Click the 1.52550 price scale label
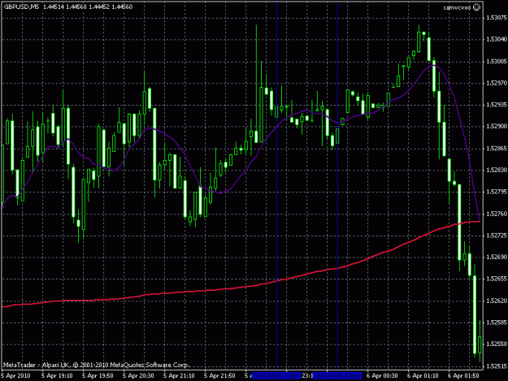The height and width of the screenshot is (381, 508). click(x=497, y=344)
